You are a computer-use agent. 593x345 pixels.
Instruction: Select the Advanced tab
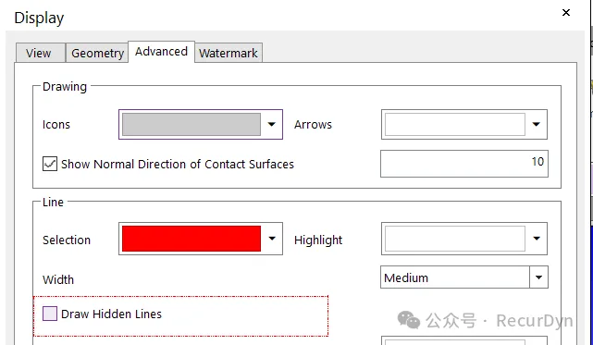(162, 52)
